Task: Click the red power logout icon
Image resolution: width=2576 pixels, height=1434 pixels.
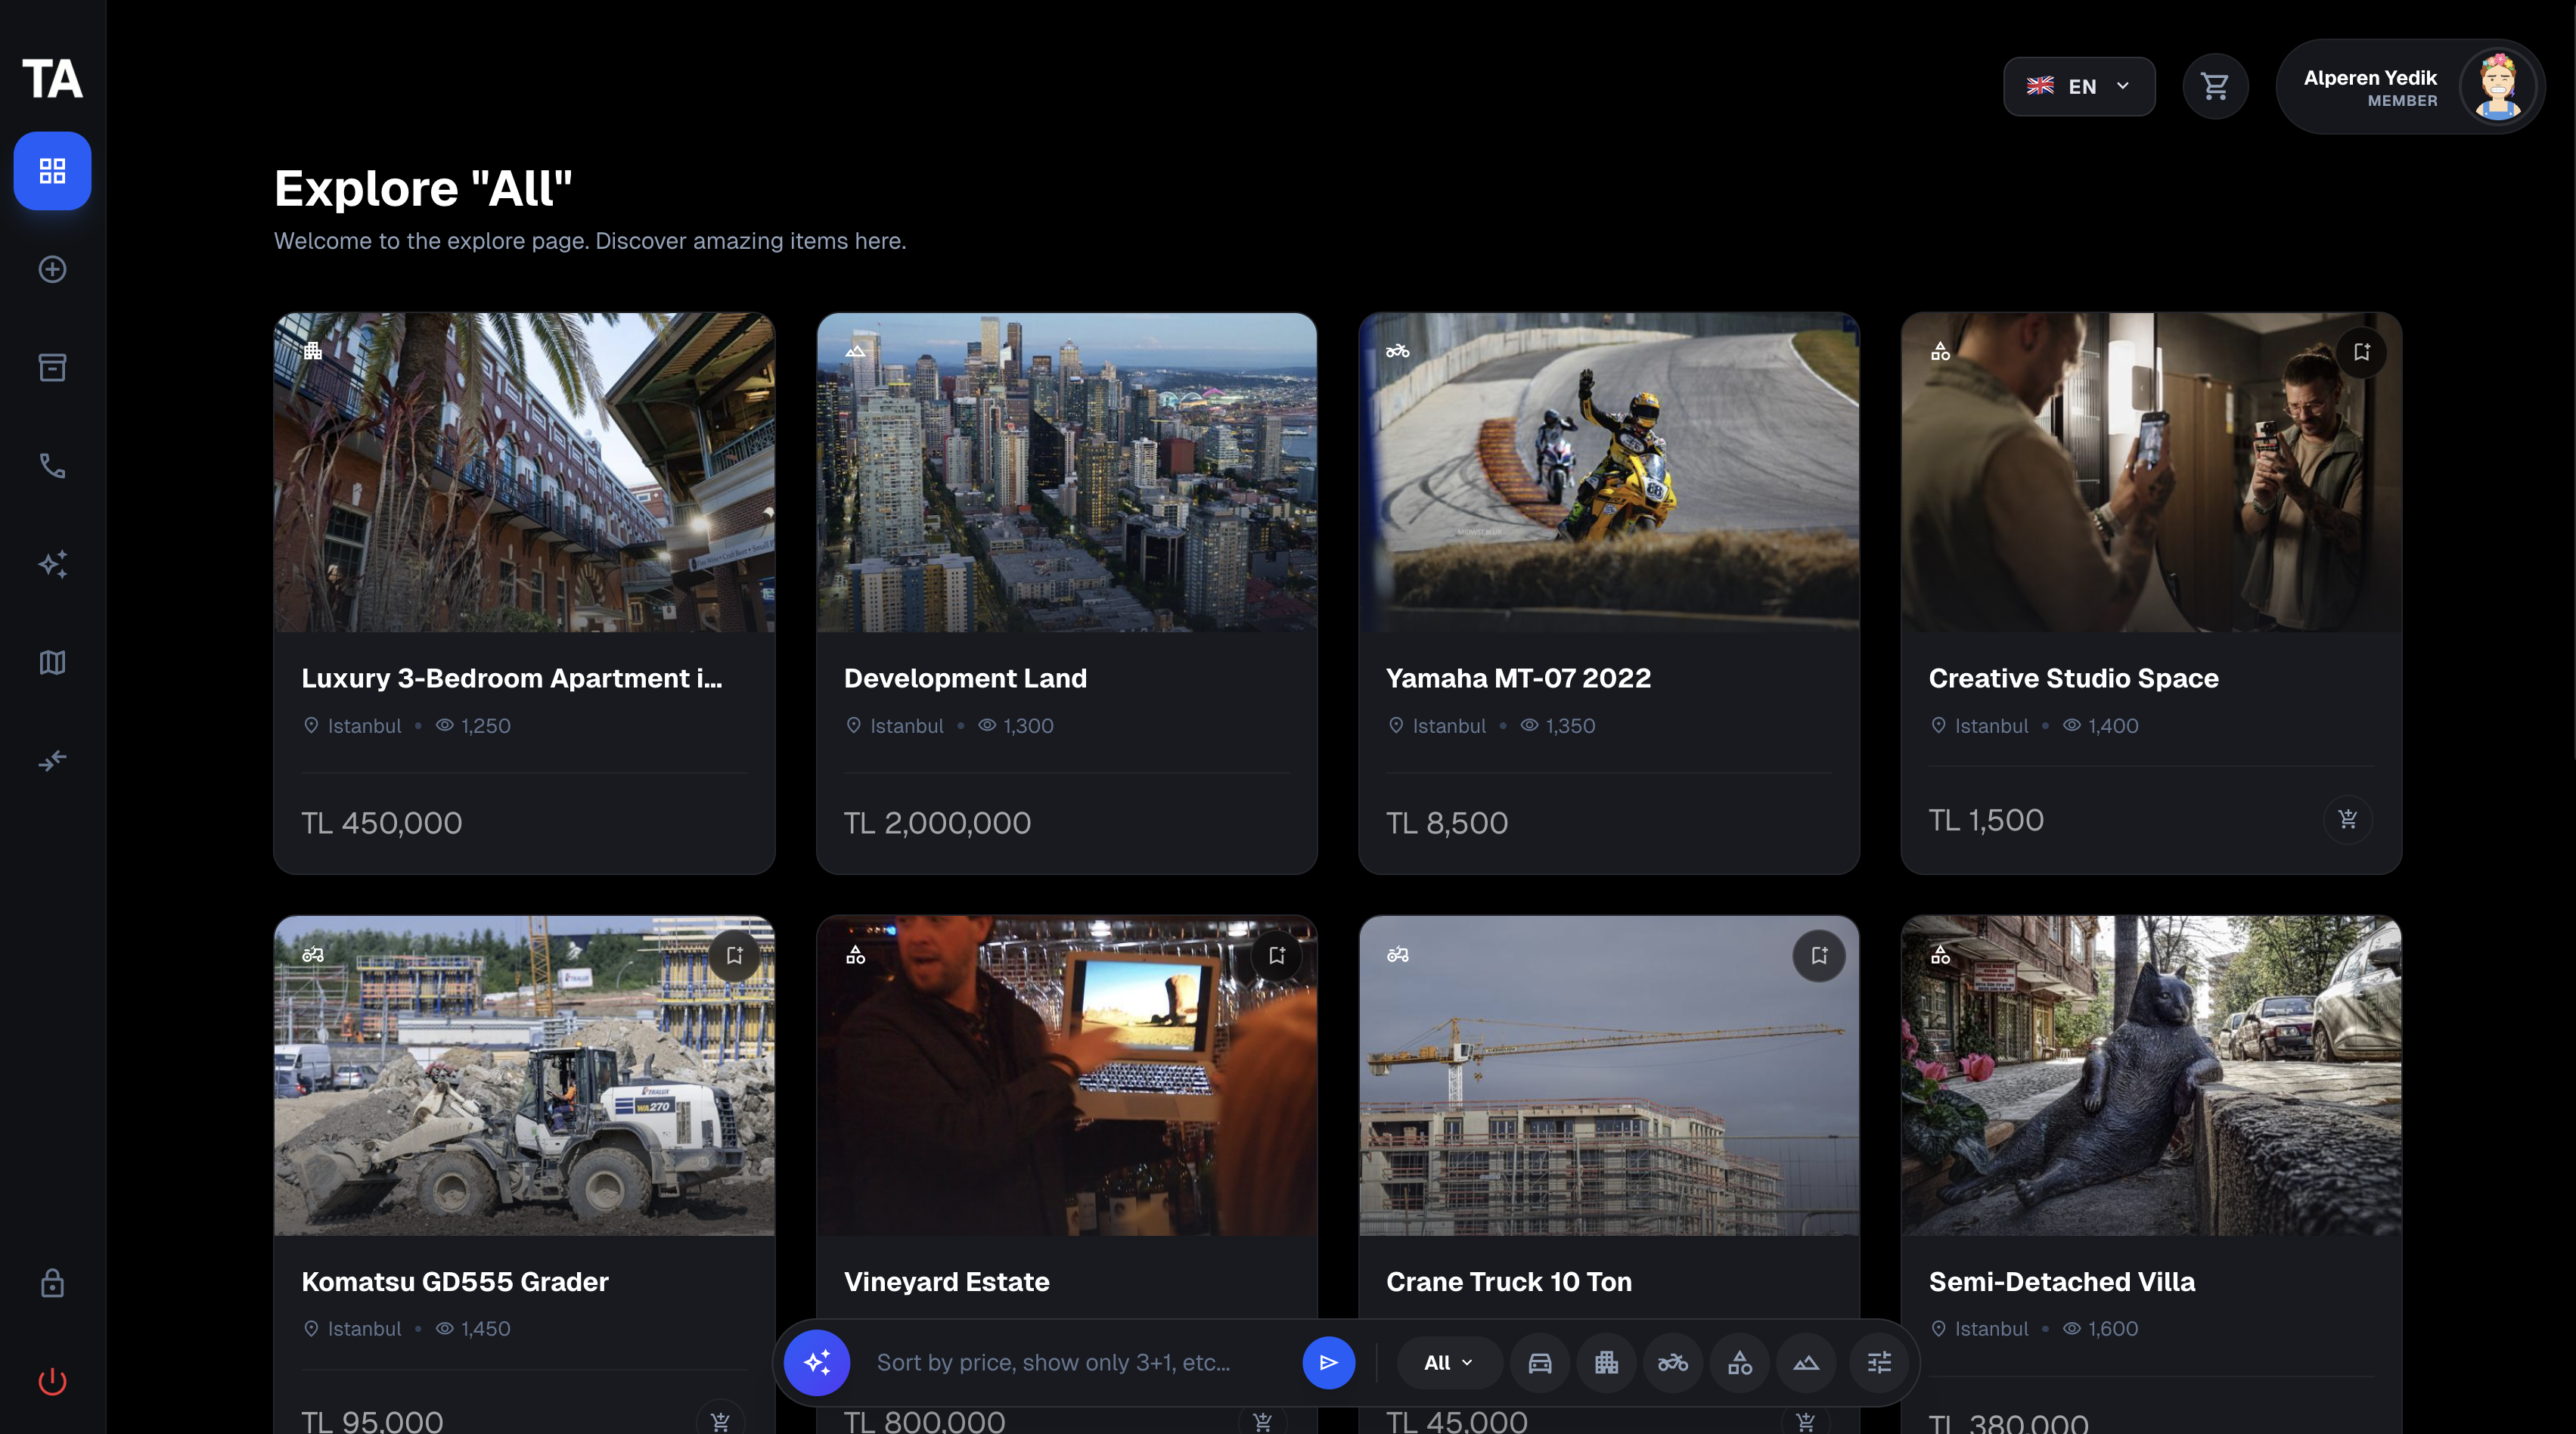Action: [x=52, y=1381]
